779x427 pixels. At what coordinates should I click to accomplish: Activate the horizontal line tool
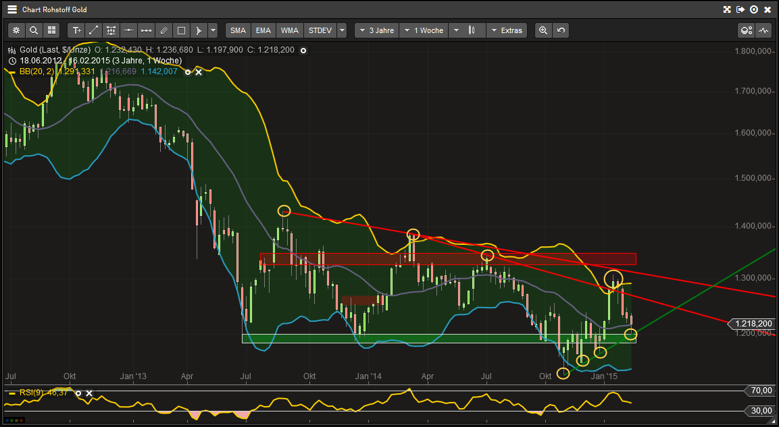(x=128, y=30)
